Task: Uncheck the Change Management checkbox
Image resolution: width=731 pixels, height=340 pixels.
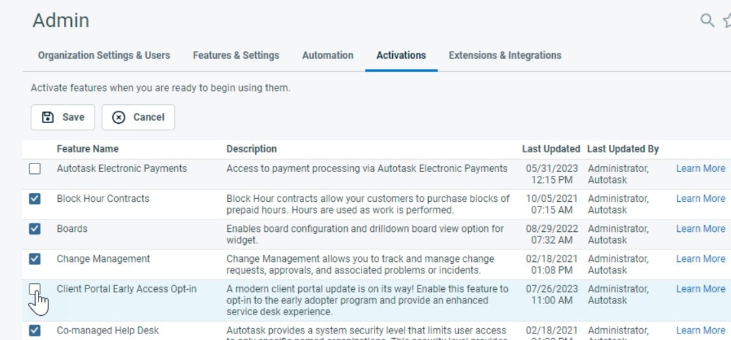Action: click(35, 259)
